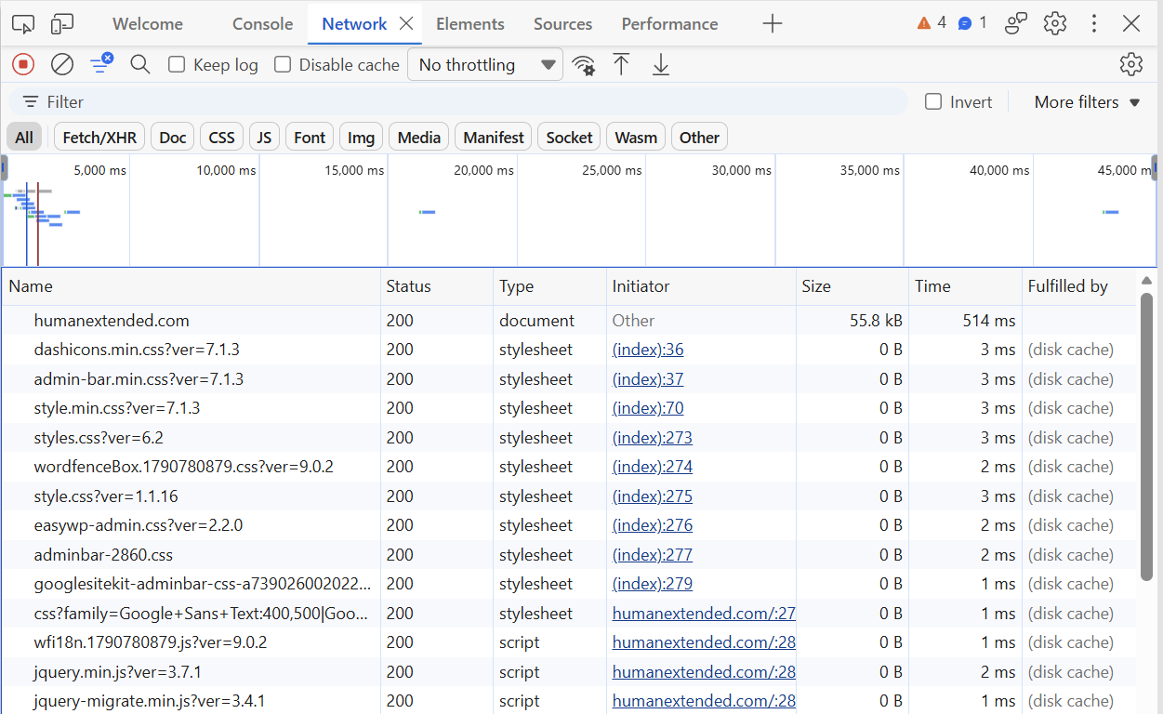Import HAR file upload arrow
1163x714 pixels.
621,64
